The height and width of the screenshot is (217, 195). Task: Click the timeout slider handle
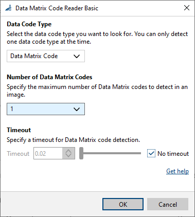pyautogui.click(x=81, y=153)
